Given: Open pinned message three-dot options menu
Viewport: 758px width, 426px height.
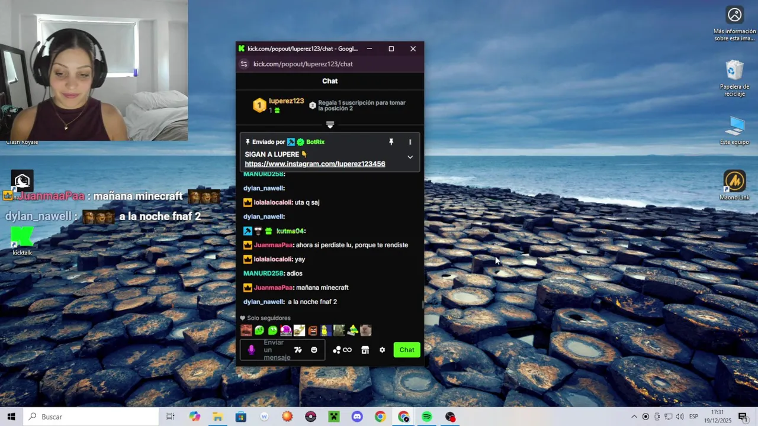Looking at the screenshot, I should pyautogui.click(x=410, y=142).
